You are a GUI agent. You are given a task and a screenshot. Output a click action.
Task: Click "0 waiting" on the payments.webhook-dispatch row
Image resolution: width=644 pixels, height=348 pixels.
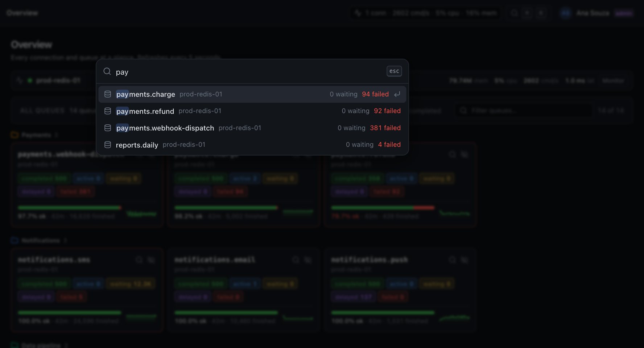(351, 128)
